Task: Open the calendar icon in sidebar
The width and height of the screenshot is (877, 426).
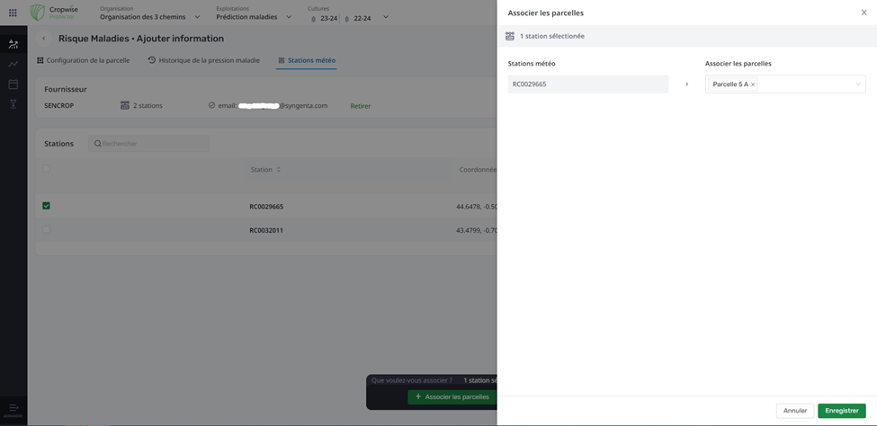Action: (x=13, y=84)
